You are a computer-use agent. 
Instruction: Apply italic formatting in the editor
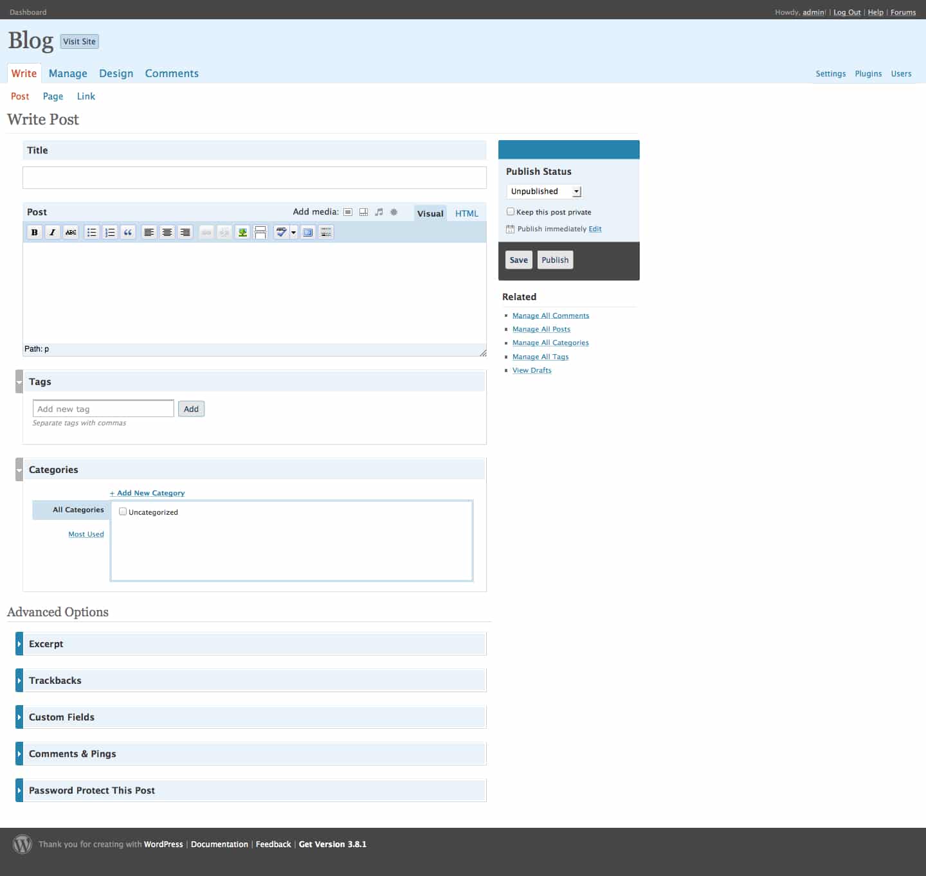point(53,233)
